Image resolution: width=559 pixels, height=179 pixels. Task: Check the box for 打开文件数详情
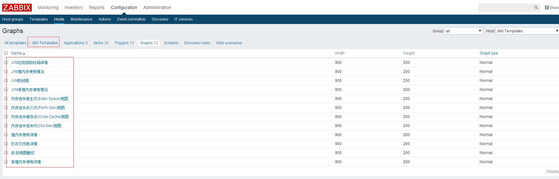[6, 144]
